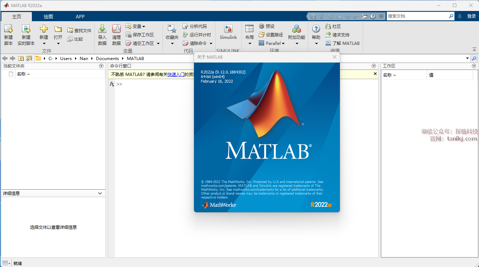Click the search magnifier in 搜索文档 box

[x=451, y=16]
